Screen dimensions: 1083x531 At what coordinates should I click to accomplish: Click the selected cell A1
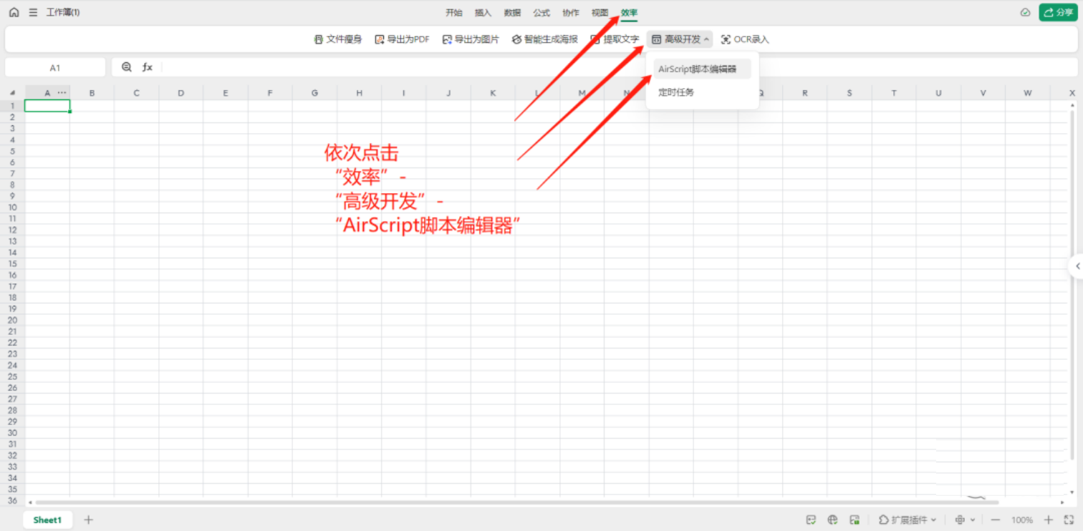pos(47,106)
